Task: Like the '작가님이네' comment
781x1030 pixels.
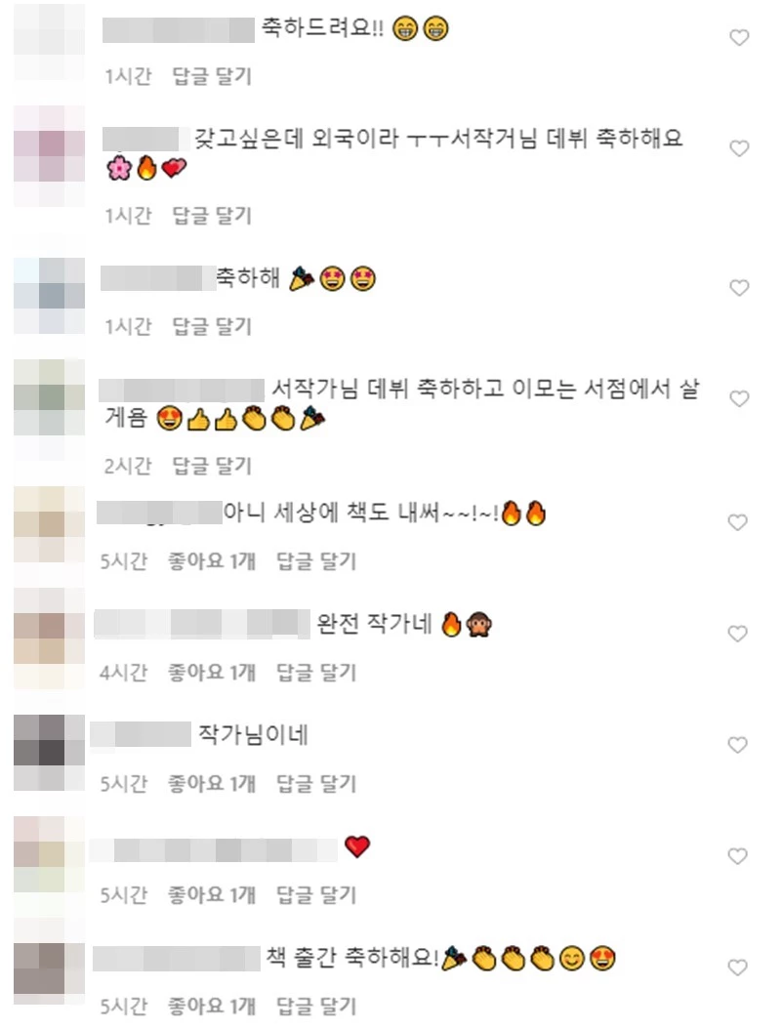Action: coord(738,745)
